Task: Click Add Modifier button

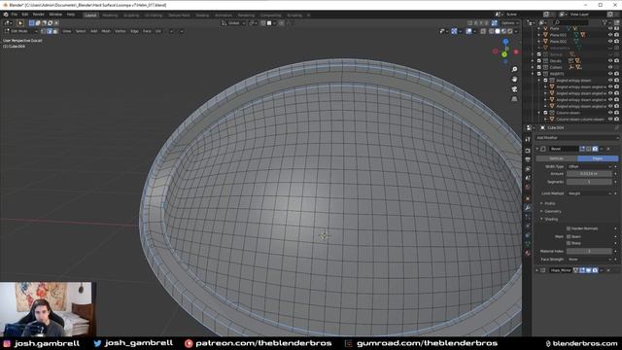Action: (576, 138)
